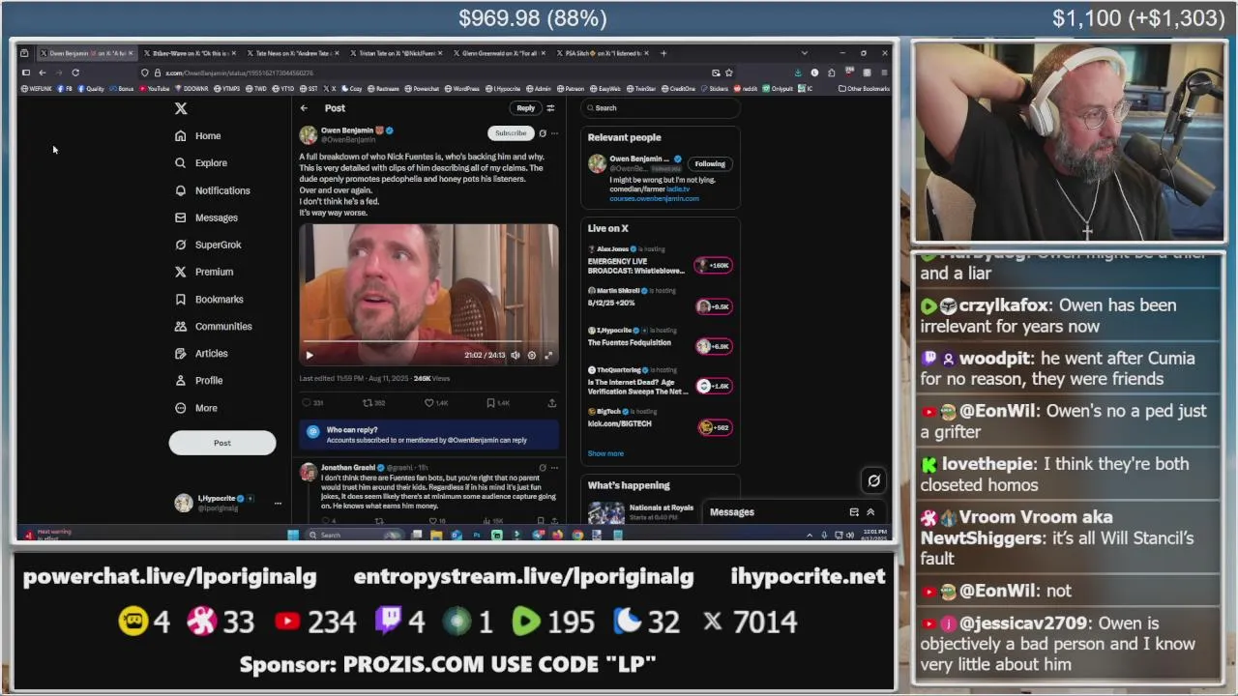Open Windows Start menu
Viewport: 1238px width, 696px height.
(x=293, y=535)
